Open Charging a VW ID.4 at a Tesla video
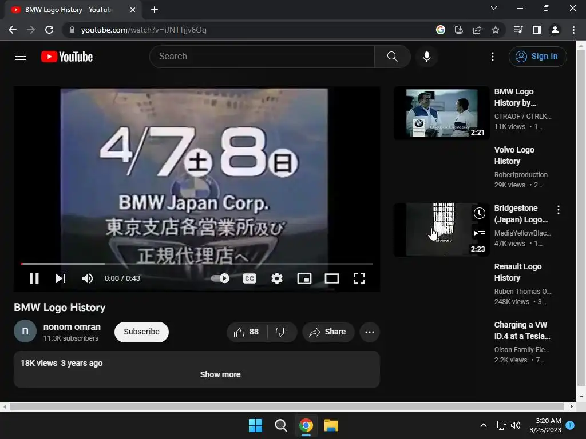The image size is (586, 439). (x=522, y=330)
